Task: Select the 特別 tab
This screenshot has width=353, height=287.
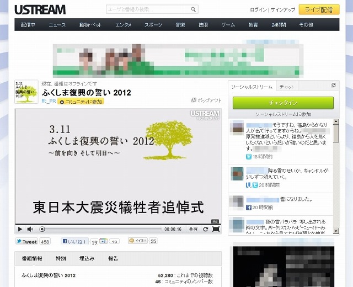Action: [61, 258]
